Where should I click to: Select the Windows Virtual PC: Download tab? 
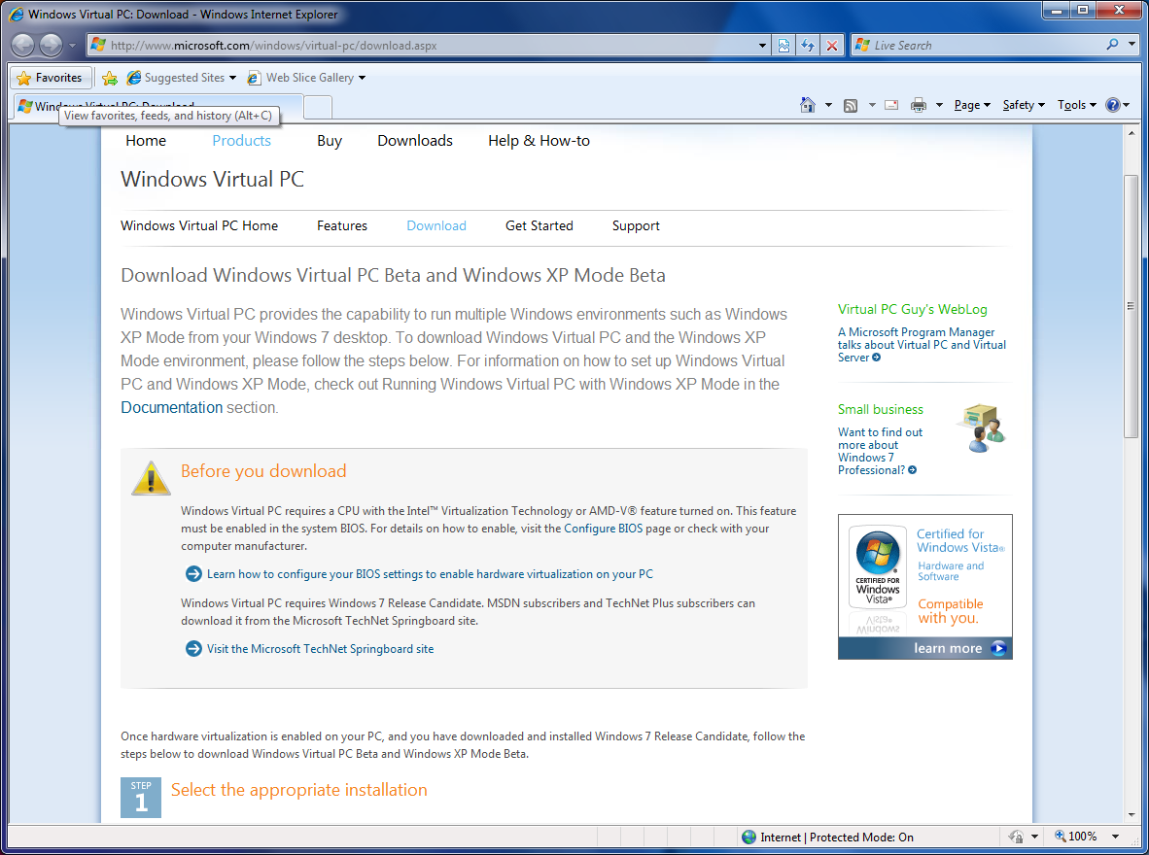click(157, 106)
